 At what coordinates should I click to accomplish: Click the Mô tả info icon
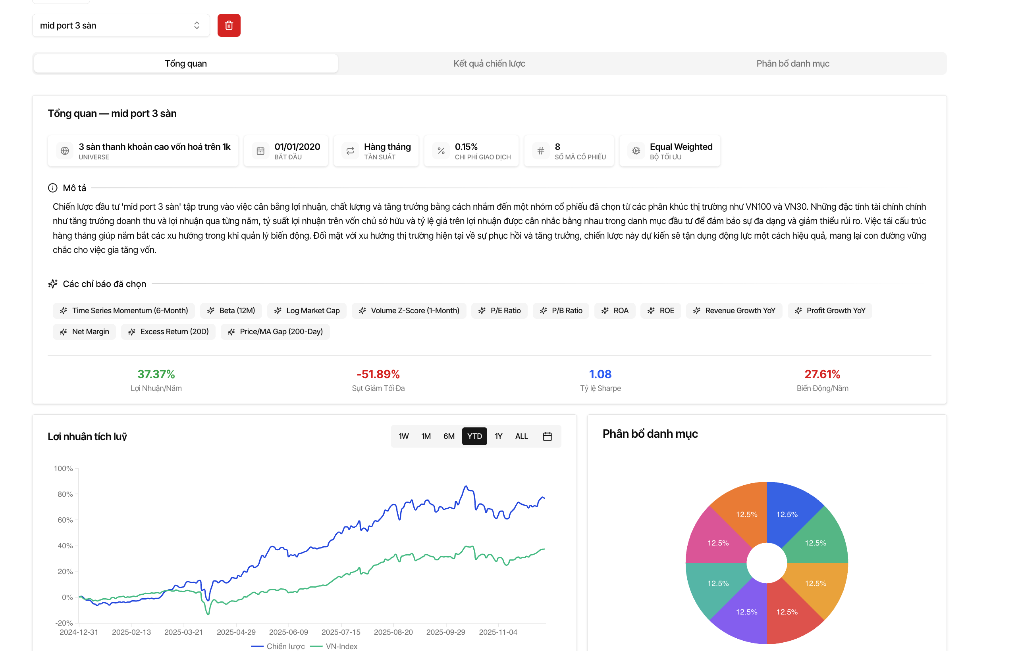point(52,188)
